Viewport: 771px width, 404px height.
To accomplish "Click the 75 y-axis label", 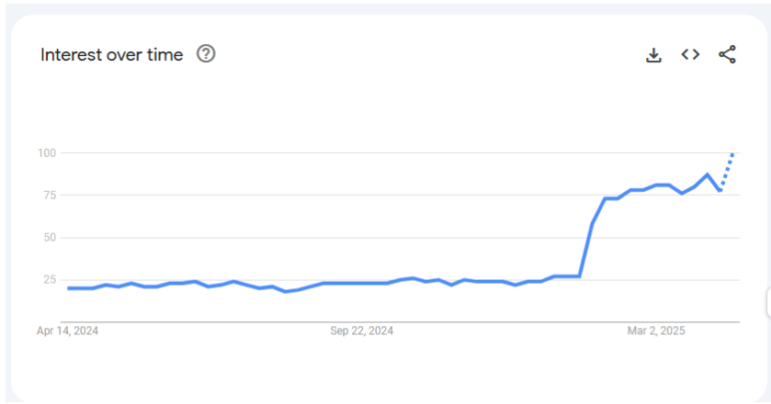I will click(49, 195).
